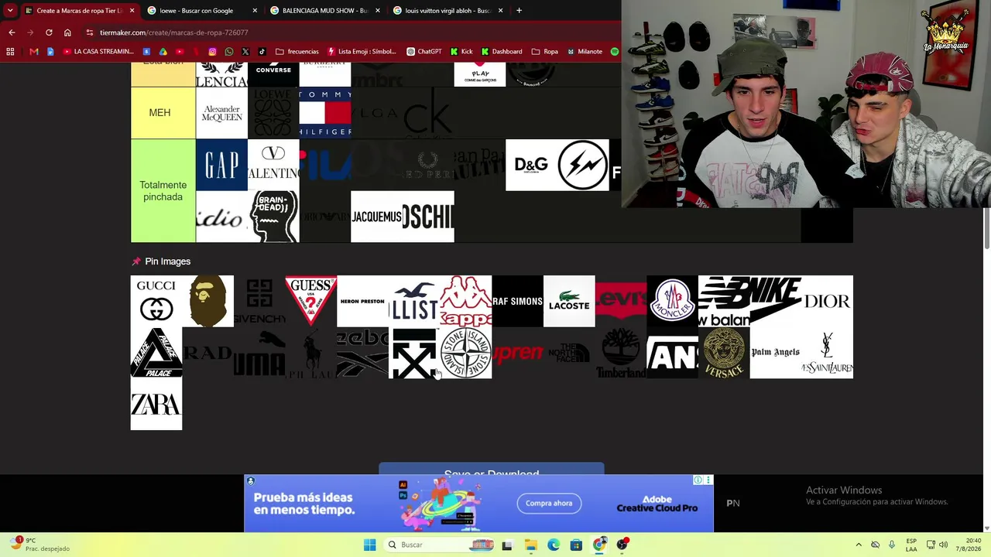Go back to the previous page
The width and height of the screenshot is (991, 557).
click(12, 32)
